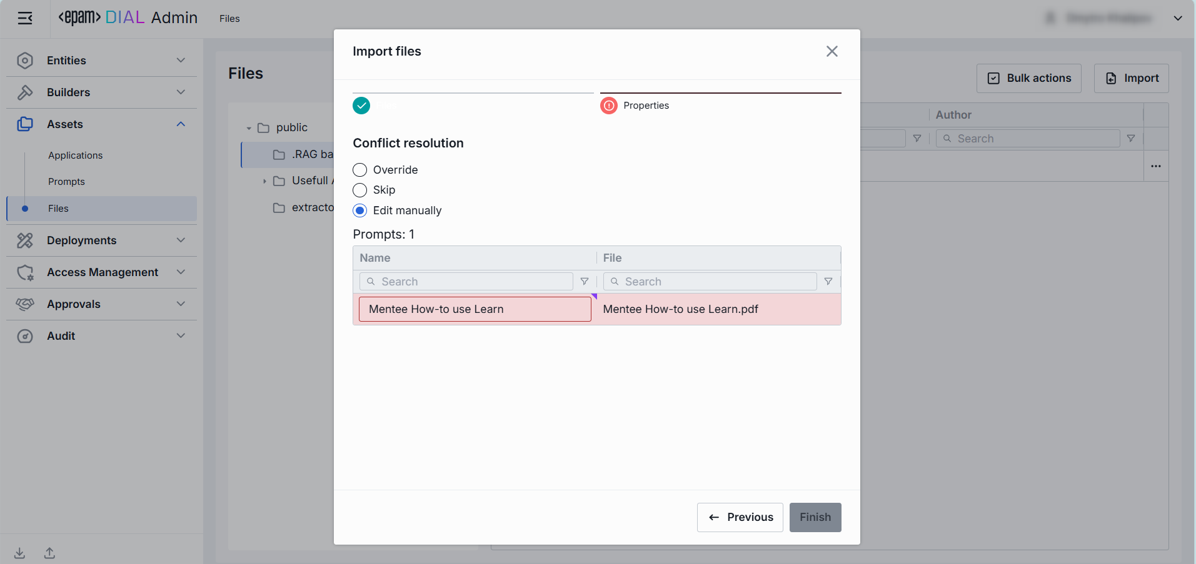Viewport: 1196px width, 564px height.
Task: Select the Override conflict resolution option
Action: point(360,170)
